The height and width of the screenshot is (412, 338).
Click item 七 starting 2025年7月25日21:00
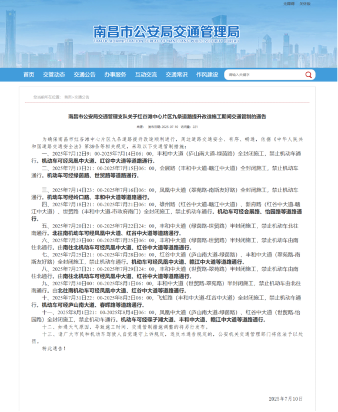(166, 258)
